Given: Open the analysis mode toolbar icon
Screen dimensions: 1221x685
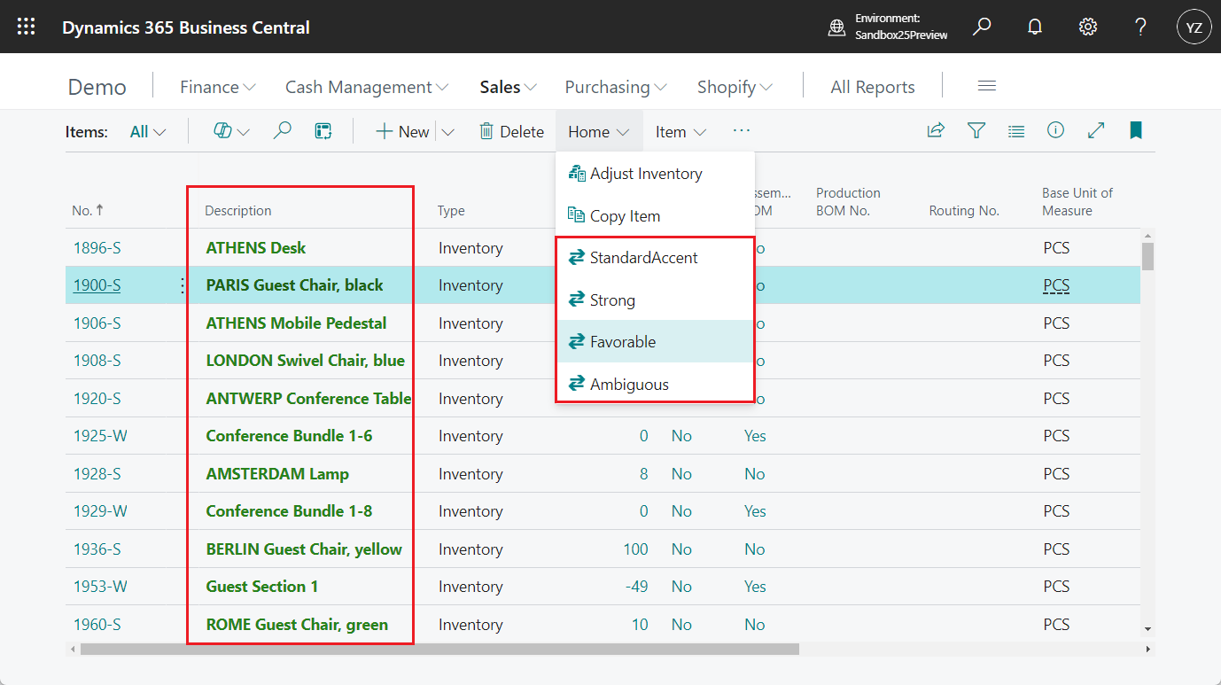Looking at the screenshot, I should pos(323,131).
